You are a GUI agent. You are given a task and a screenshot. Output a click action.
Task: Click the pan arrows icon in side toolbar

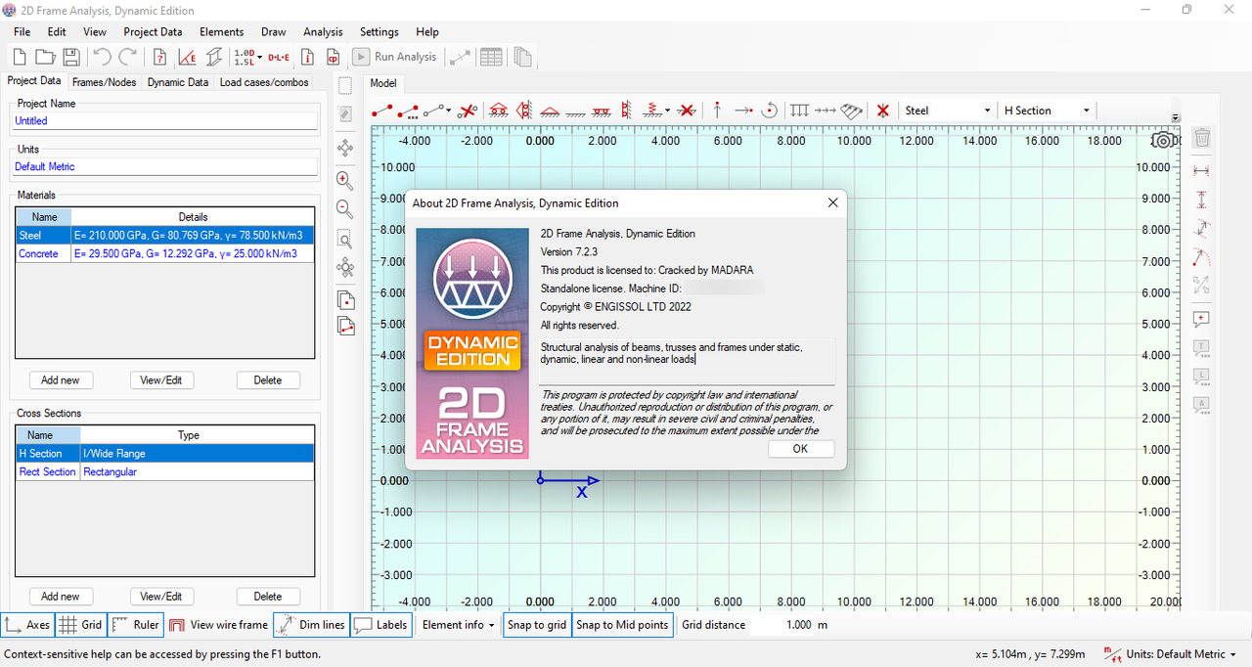344,148
